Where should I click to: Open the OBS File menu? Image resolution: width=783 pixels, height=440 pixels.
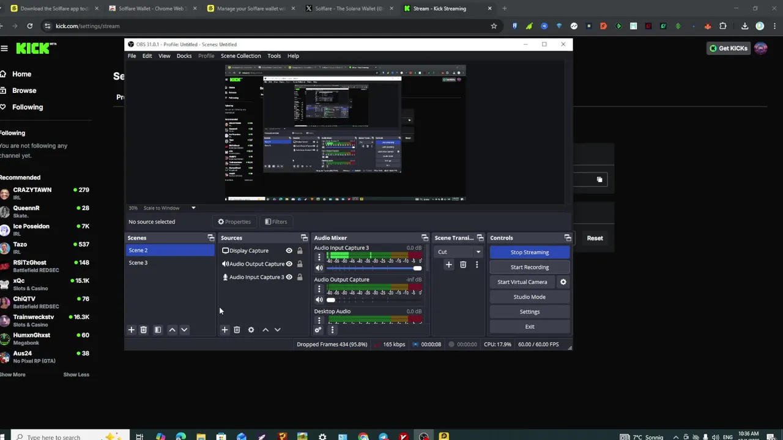coord(132,56)
